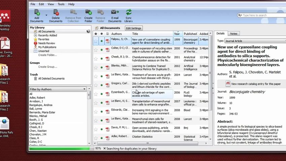286x161 pixels.
Task: Open PDF icon for Eysenbach row
Action: click(x=108, y=94)
